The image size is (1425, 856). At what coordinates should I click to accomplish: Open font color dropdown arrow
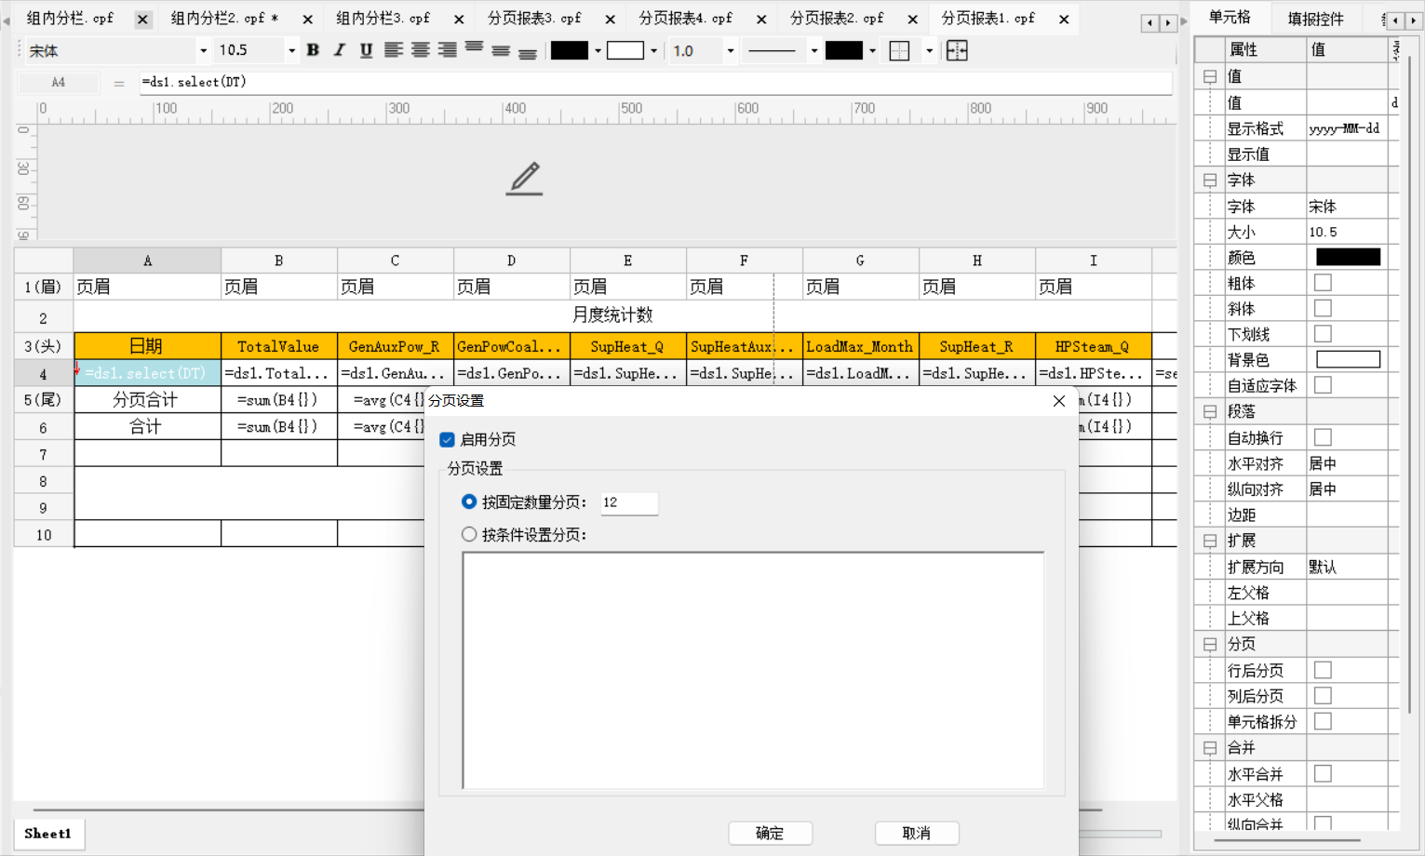point(598,51)
